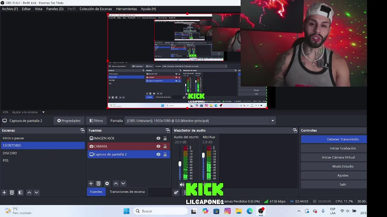Open Microsoft Store from taskbar

pos(216,211)
